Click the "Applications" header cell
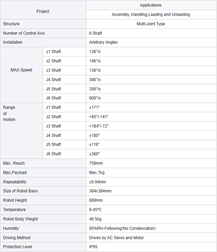 pos(151,5)
